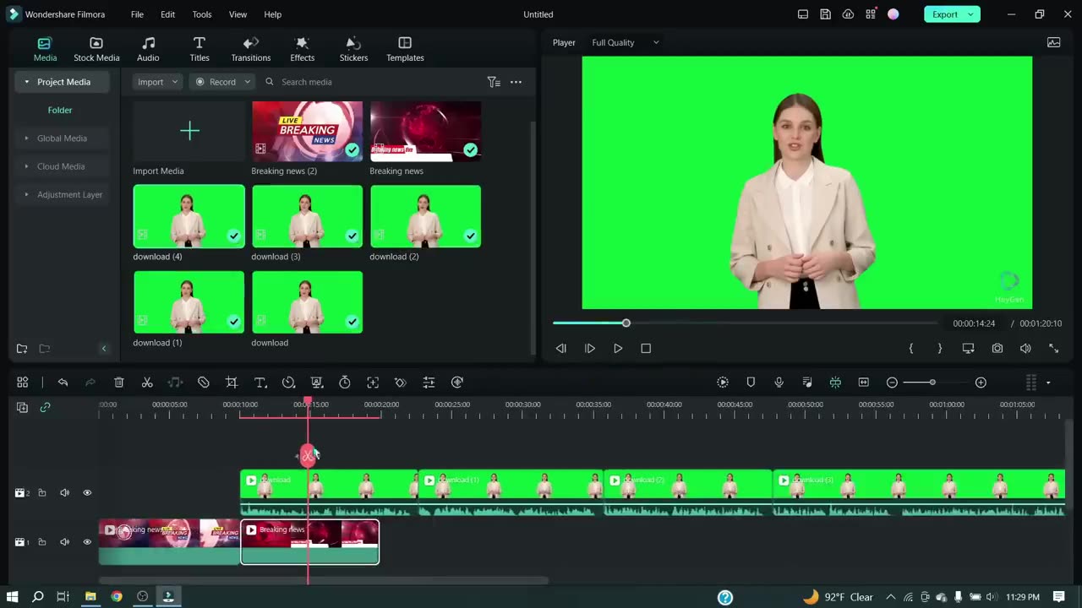Screen dimensions: 1082x608
Task: Select the Folder item in sidebar
Action: click(x=60, y=110)
